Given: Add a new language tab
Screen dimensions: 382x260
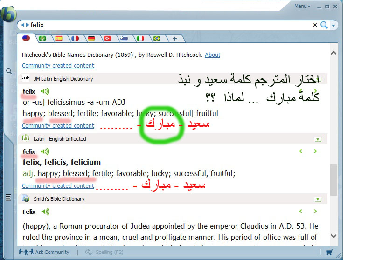Looking at the screenshot, I should point(174,39).
